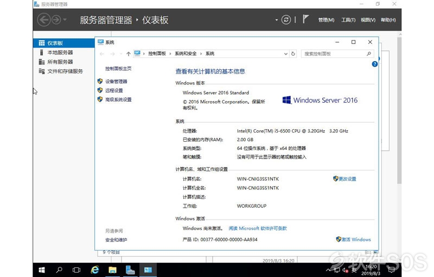
Task: Open 高级系统设置 link
Action: coord(118,100)
